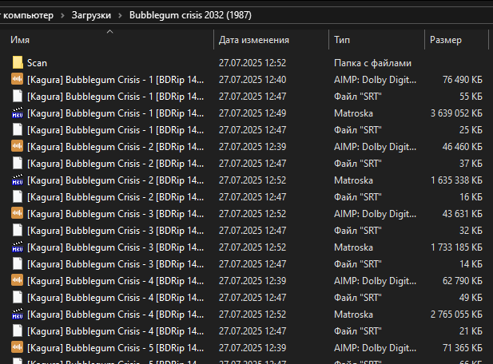Click the Scan folder icon
493x364 pixels.
18,62
